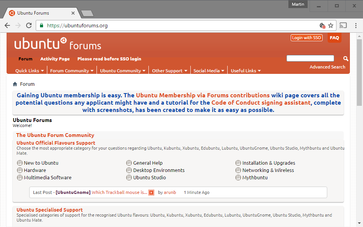Click the Ubuntu favicon on the tab
Image resolution: width=363 pixels, height=227 pixels.
[12, 13]
